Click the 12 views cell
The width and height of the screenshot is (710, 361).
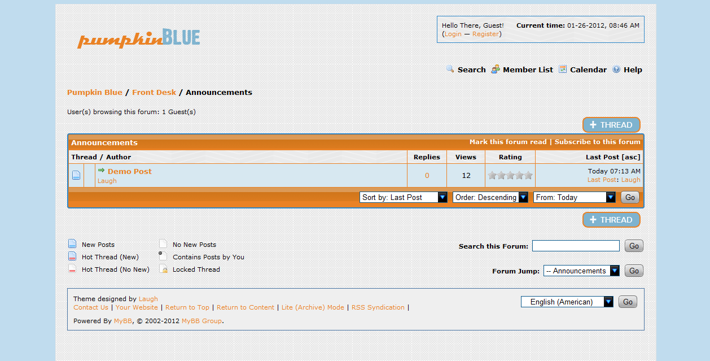pyautogui.click(x=466, y=175)
